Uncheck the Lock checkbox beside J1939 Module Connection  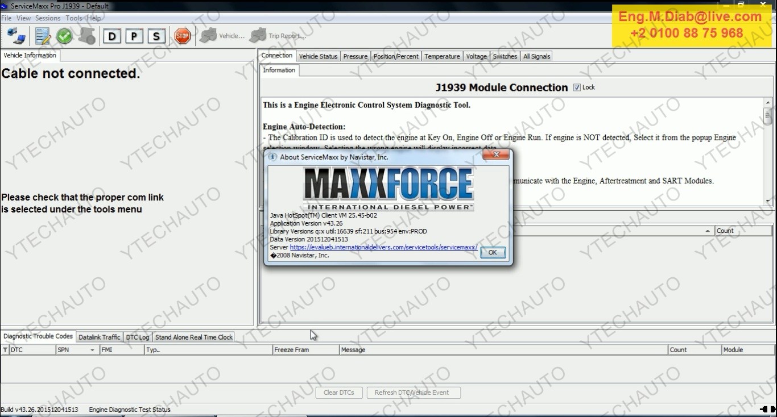(x=578, y=87)
